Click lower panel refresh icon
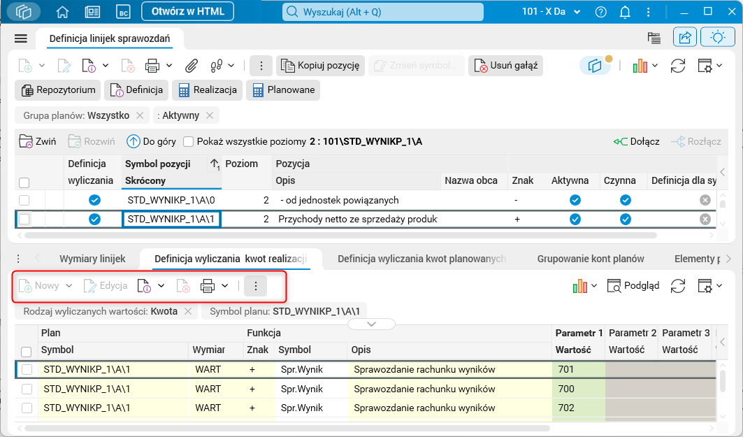Image resolution: width=743 pixels, height=437 pixels. point(678,286)
